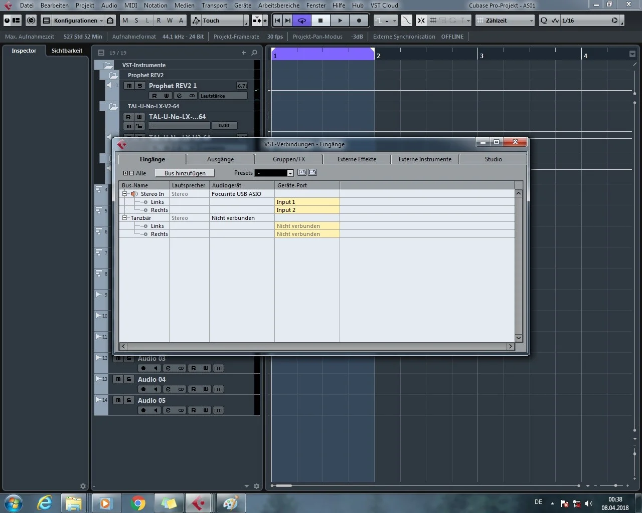Open the Inspector setup gear icon
This screenshot has height=513, width=642.
(x=83, y=486)
